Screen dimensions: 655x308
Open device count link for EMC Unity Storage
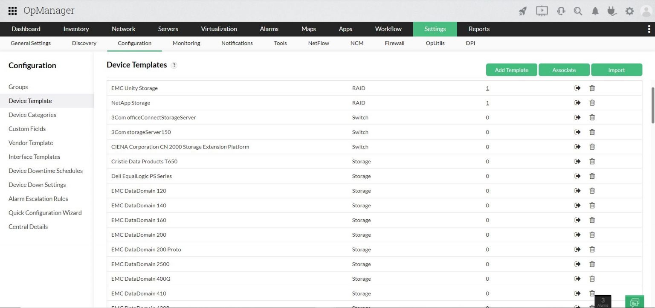click(x=487, y=88)
